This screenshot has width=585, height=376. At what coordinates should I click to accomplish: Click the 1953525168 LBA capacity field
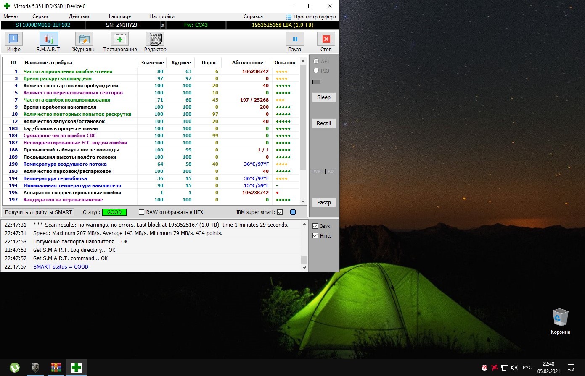283,25
